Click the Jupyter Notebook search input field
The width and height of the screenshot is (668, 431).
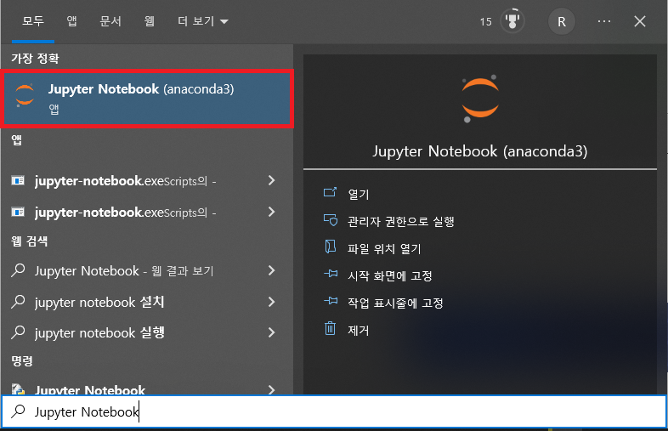click(x=334, y=411)
